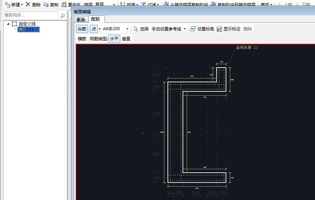Expand the 排序 dropdown arrow
Screen dimensions: 315x200
(x=137, y=5)
